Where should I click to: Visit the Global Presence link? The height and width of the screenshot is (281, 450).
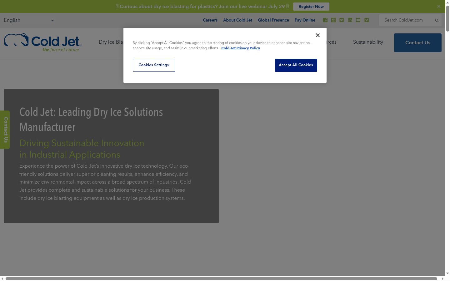click(x=273, y=20)
